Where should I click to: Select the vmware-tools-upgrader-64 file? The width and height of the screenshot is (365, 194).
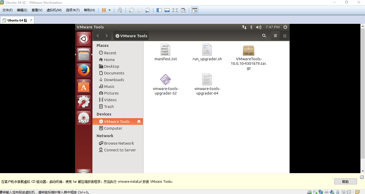(207, 85)
